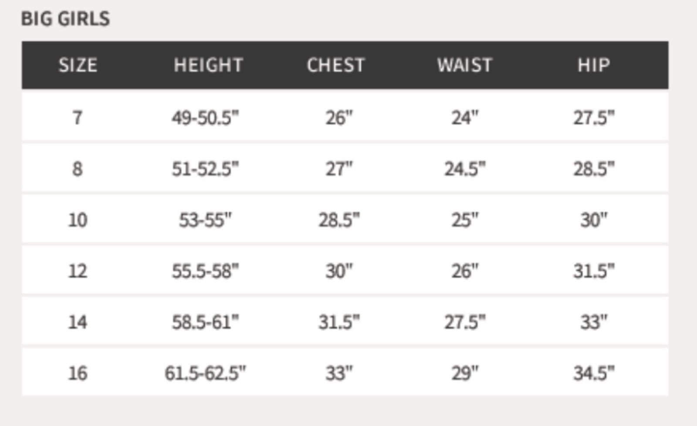Click the 34.5" hip measurement
The height and width of the screenshot is (426, 697).
[x=594, y=373]
